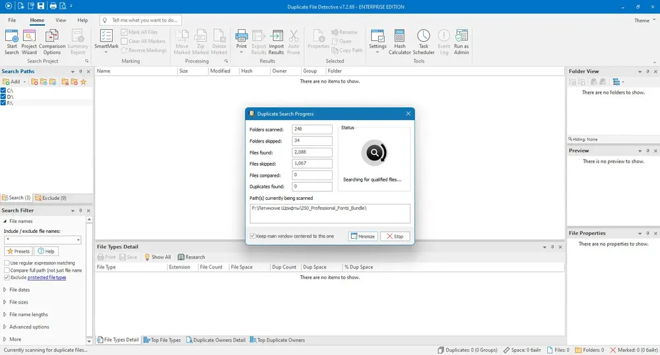Launch the Task Scheduler
The height and width of the screenshot is (355, 660).
pos(424,42)
